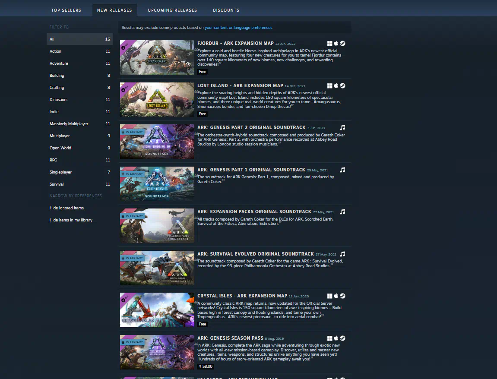The image size is (497, 379).
Task: Click Apple icon on Fjordur row
Action: 336,44
